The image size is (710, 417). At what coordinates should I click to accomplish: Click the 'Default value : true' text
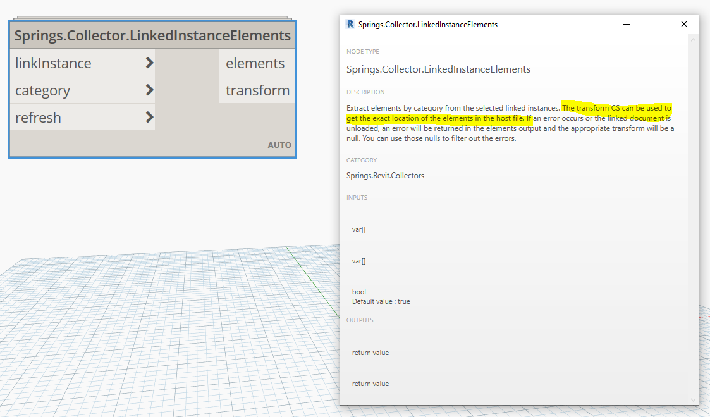tap(381, 301)
